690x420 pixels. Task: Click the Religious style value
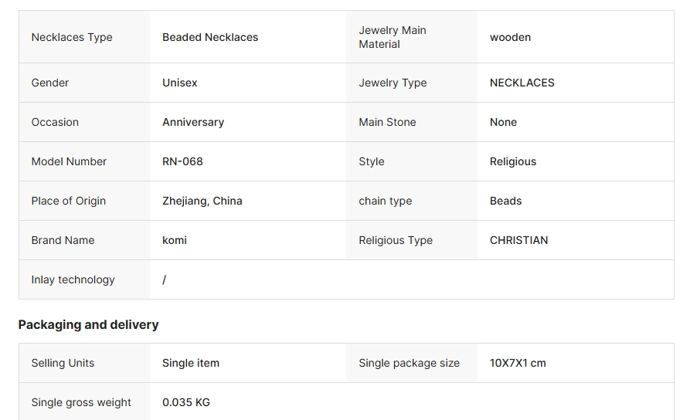pos(512,161)
